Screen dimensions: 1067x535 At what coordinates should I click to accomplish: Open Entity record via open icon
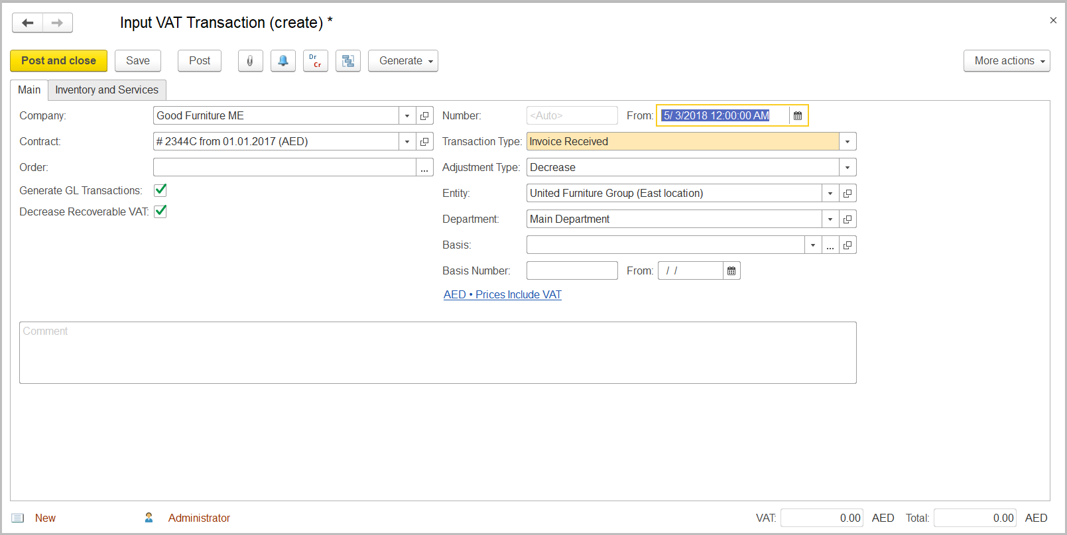tap(847, 193)
